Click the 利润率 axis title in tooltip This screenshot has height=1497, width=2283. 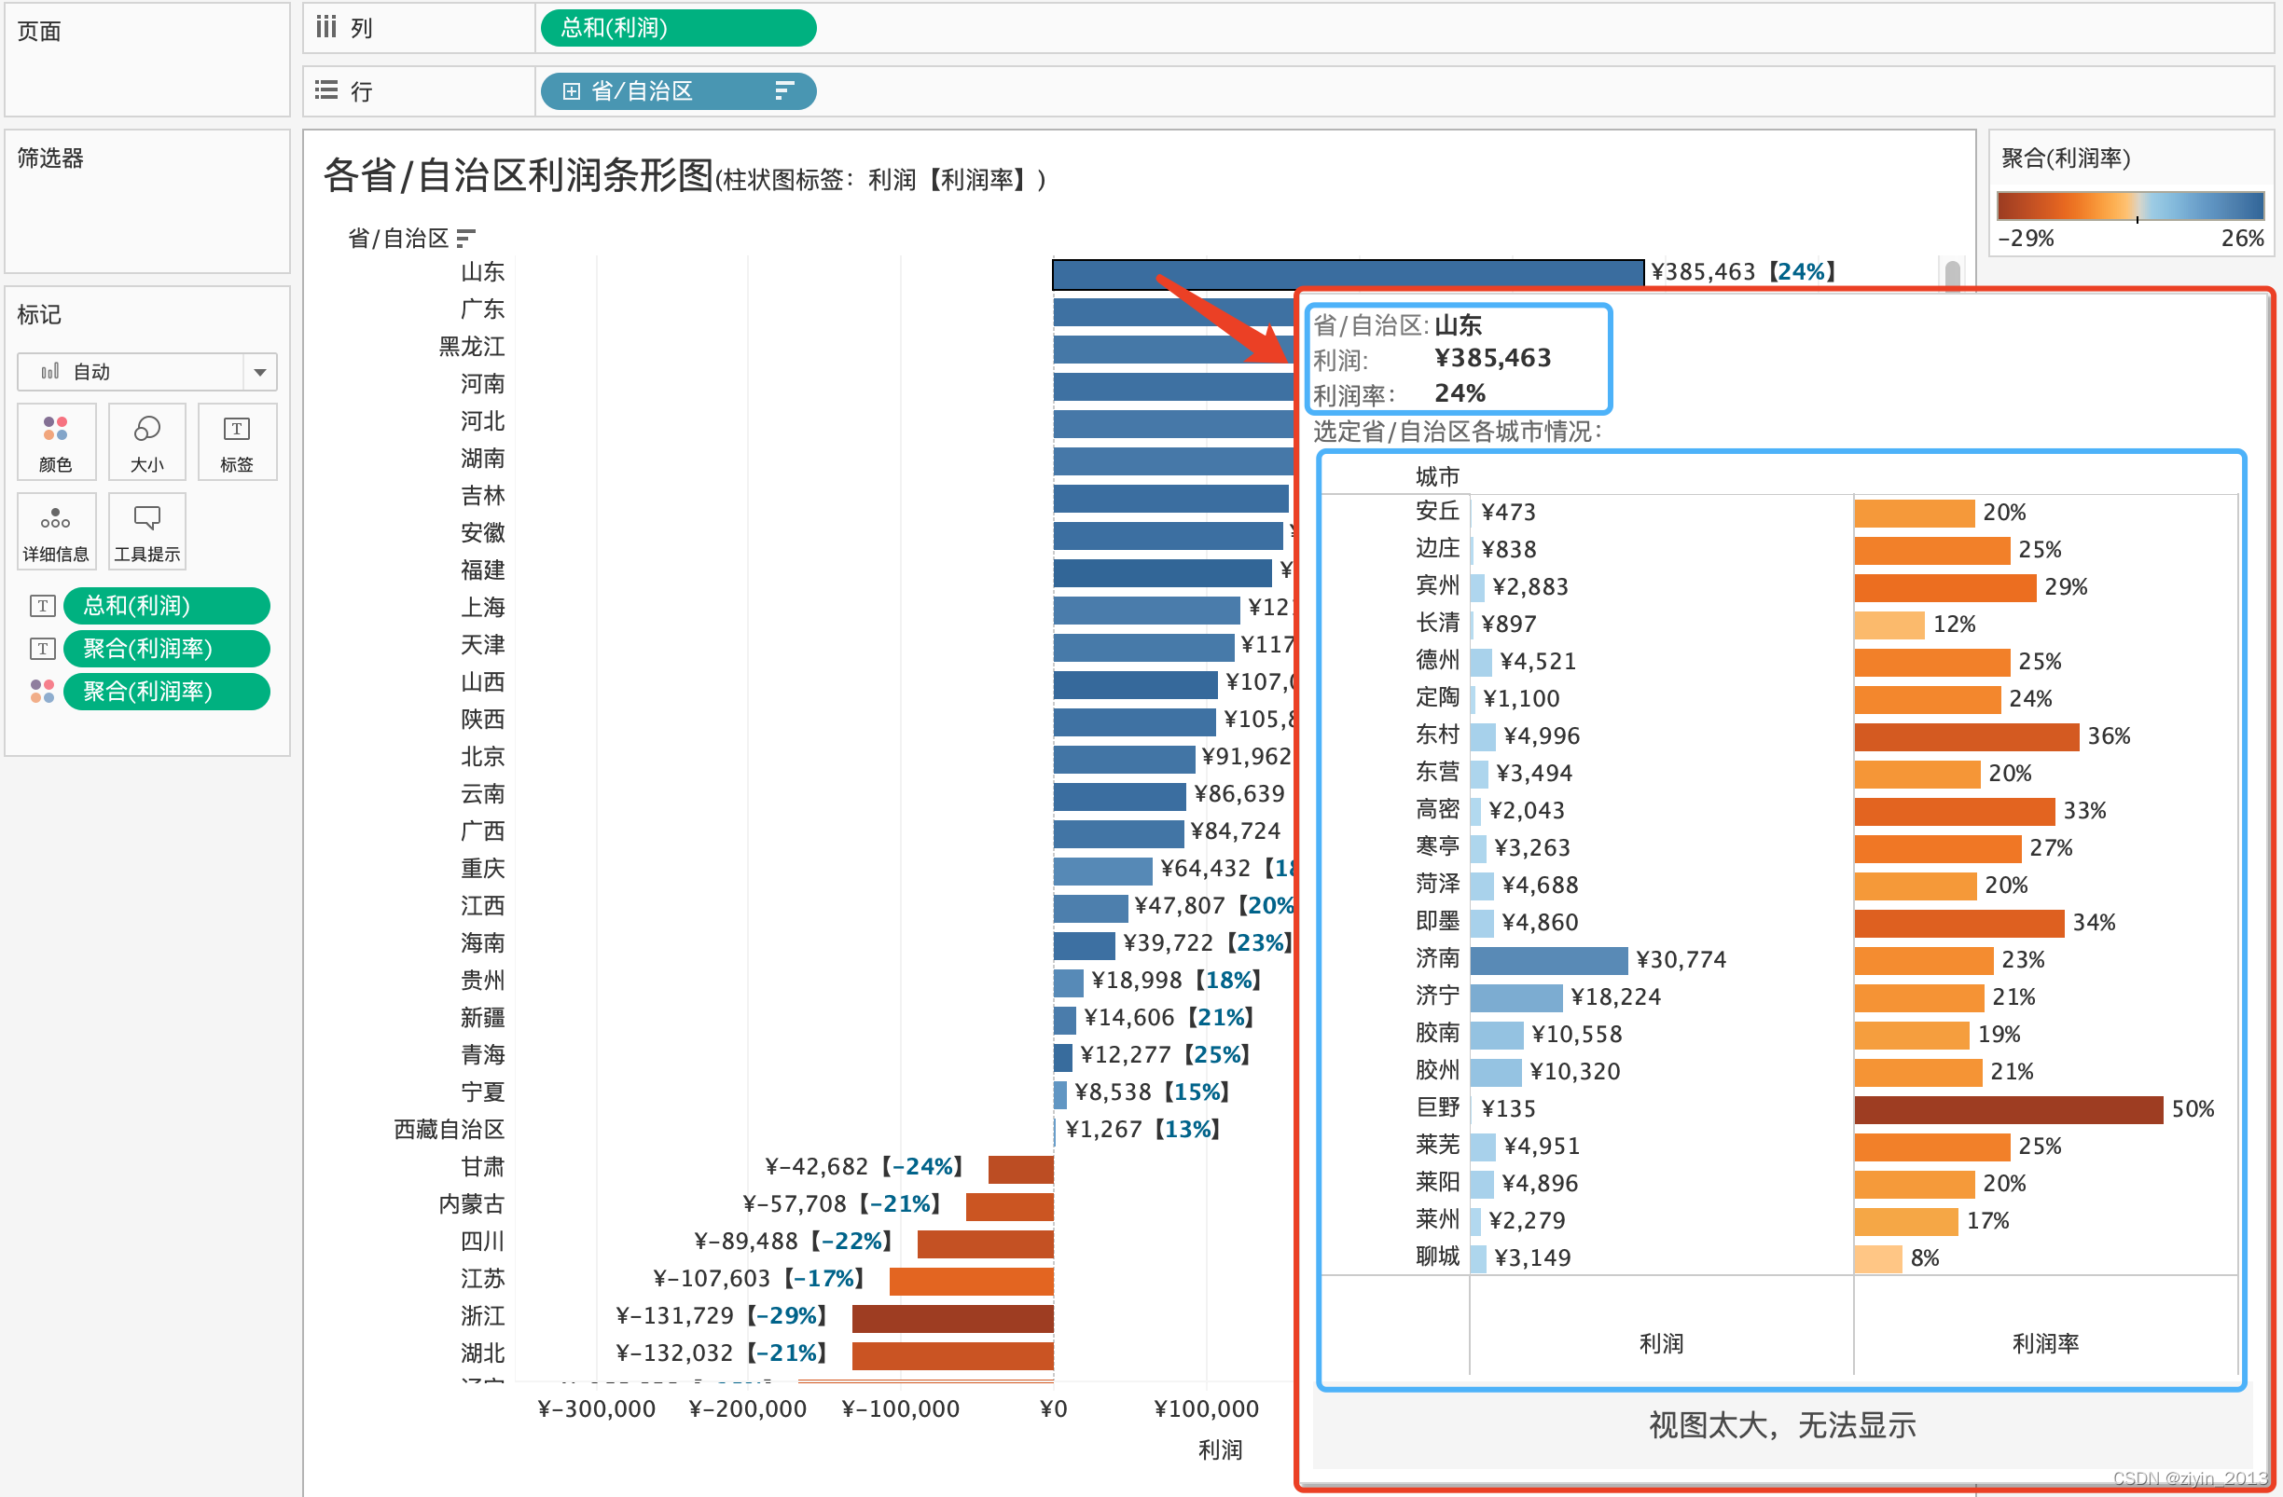pos(2045,1343)
